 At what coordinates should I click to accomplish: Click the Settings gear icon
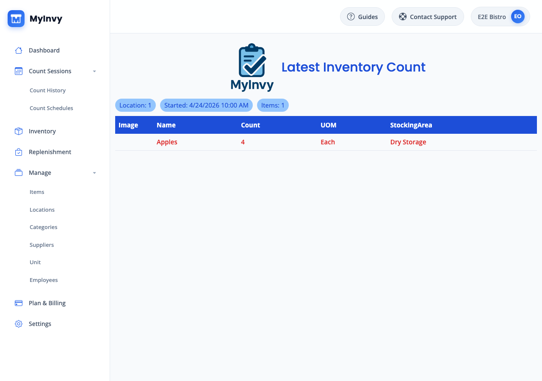point(19,324)
